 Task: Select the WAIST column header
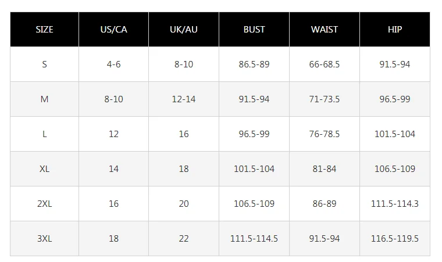pos(325,29)
